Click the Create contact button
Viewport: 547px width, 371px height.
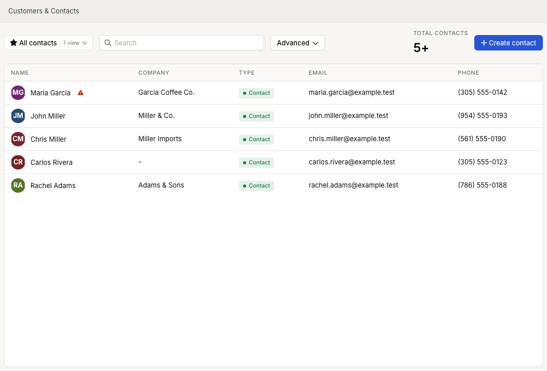pos(508,43)
